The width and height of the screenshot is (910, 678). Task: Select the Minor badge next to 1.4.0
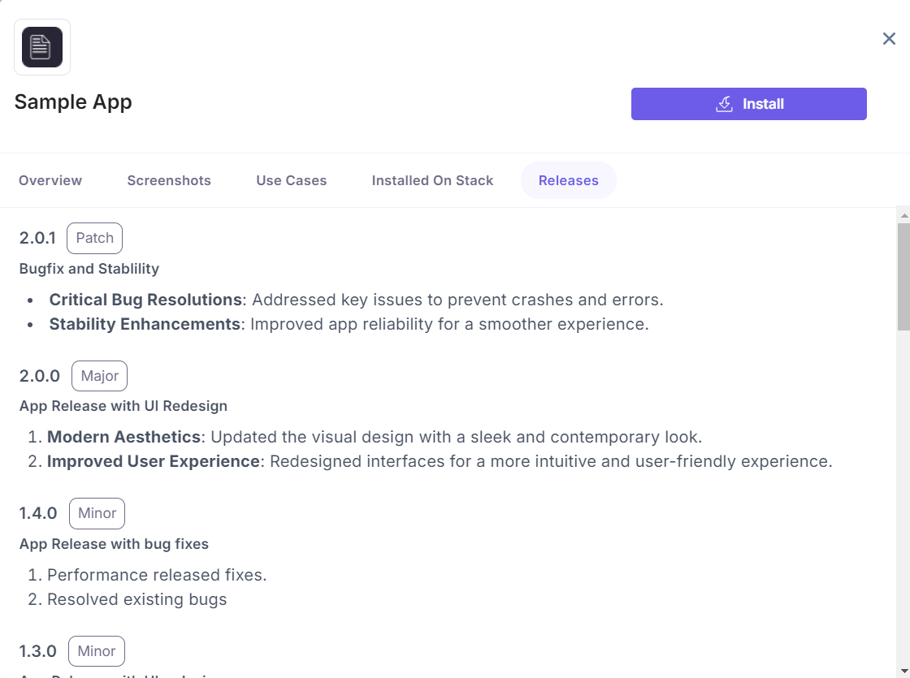pos(97,513)
